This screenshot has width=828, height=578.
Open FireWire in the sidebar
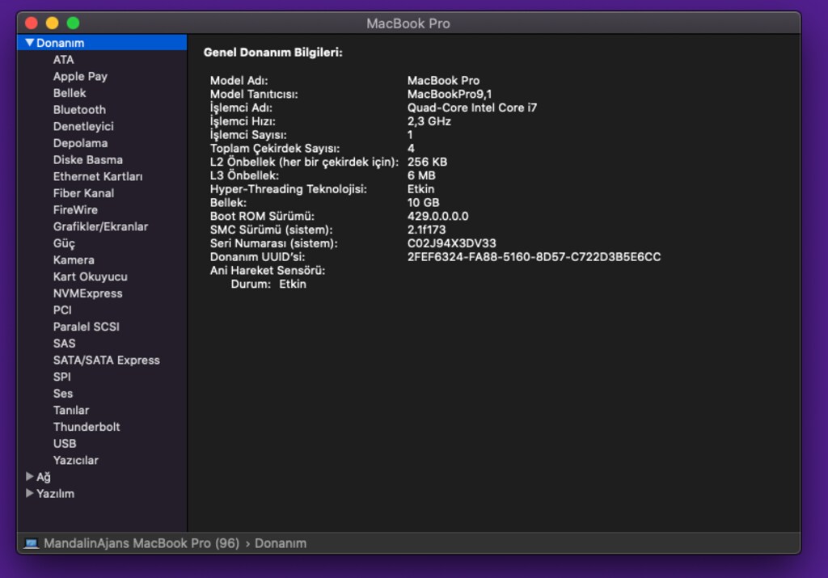[75, 210]
